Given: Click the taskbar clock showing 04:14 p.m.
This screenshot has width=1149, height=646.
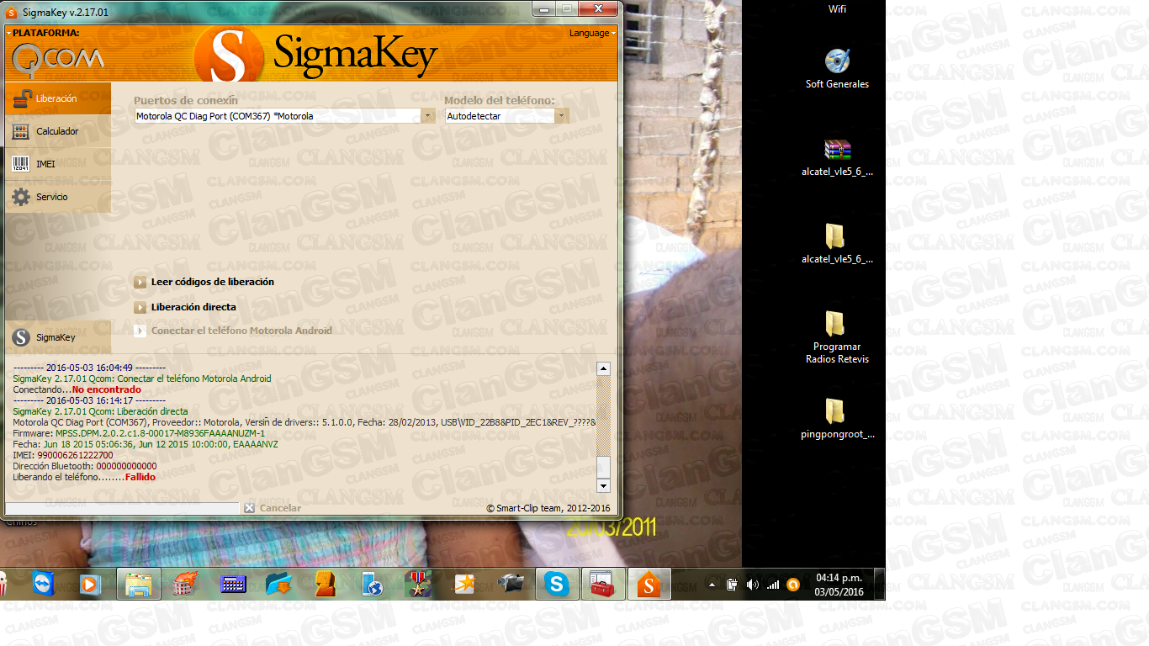Looking at the screenshot, I should pyautogui.click(x=839, y=585).
